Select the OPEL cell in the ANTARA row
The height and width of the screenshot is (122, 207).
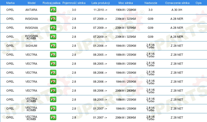click(x=10, y=10)
